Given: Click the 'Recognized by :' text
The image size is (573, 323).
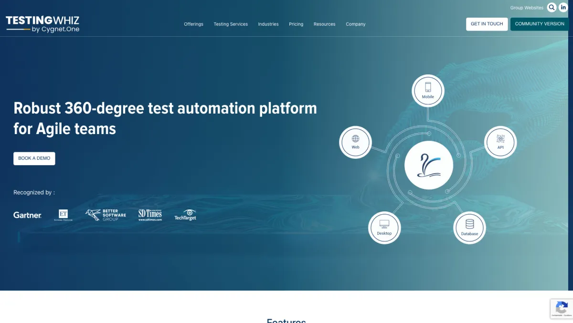Looking at the screenshot, I should (x=34, y=192).
